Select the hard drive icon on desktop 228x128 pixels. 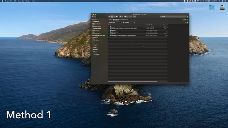tap(222, 7)
